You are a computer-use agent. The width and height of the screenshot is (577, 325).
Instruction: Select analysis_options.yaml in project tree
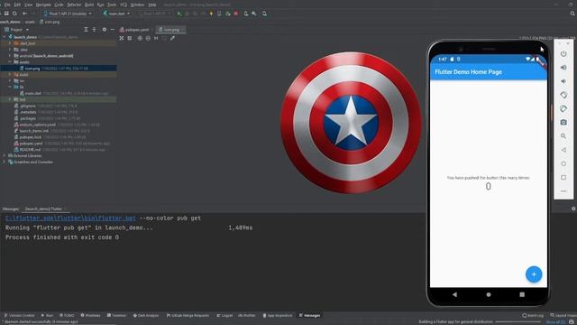coord(38,125)
